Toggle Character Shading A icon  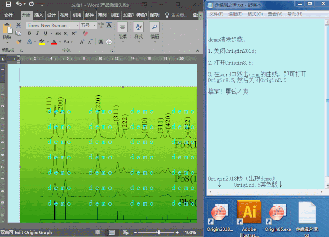(101, 42)
